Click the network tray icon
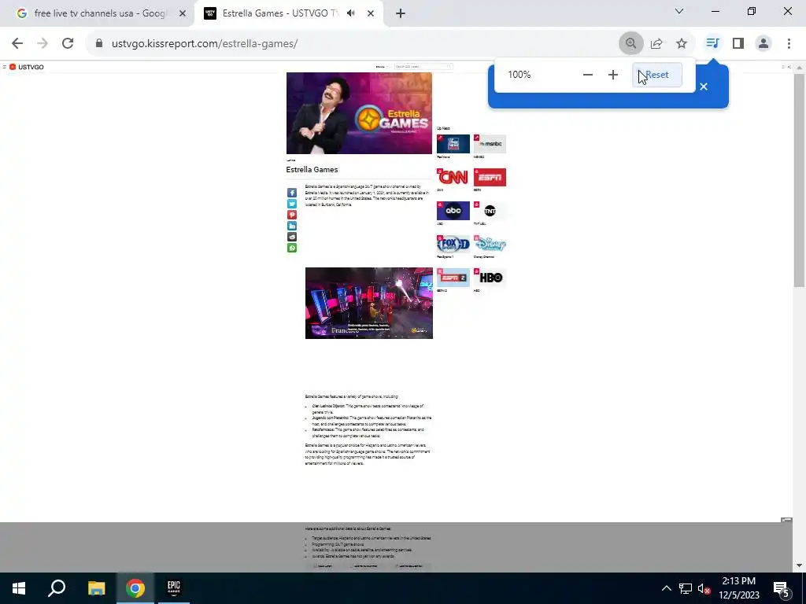Screen dimensions: 806x604 pos(686,588)
